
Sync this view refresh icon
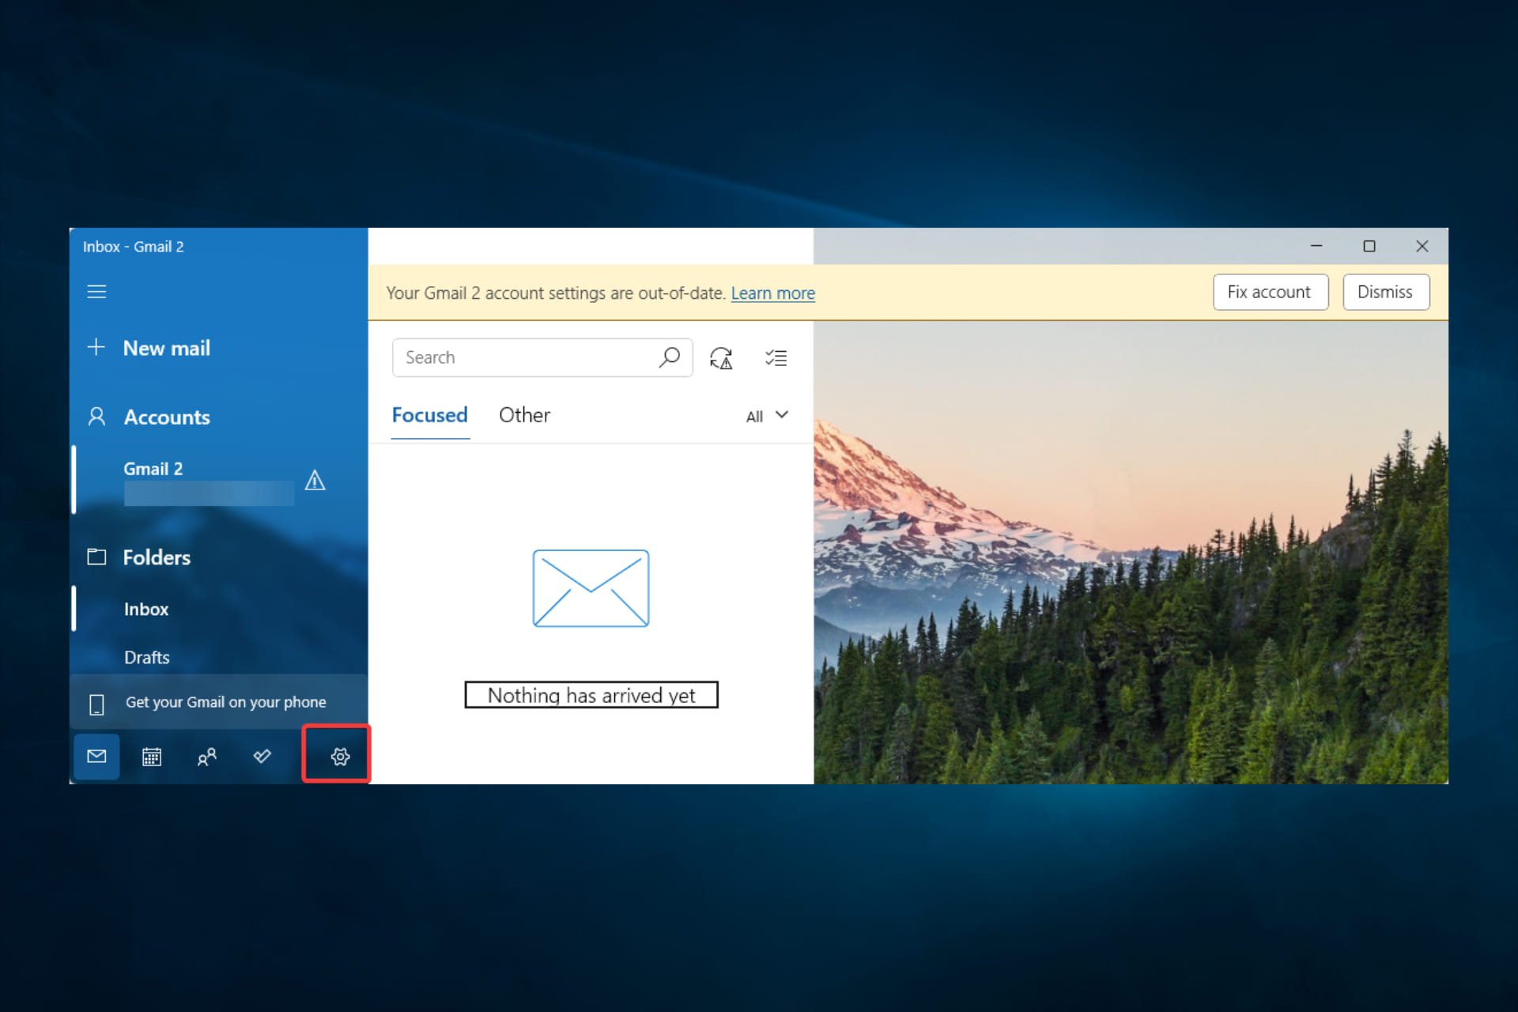coord(721,358)
